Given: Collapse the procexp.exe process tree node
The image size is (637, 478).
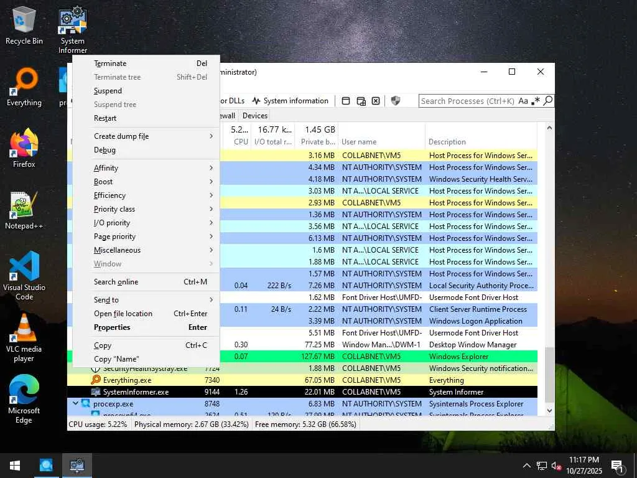Looking at the screenshot, I should 75,403.
